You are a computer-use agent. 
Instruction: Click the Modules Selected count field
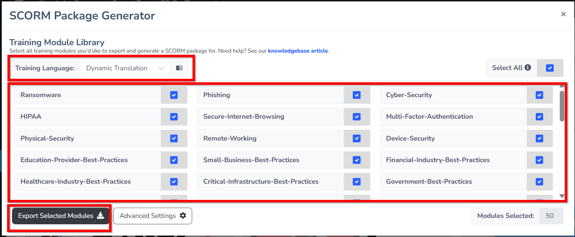(x=550, y=216)
